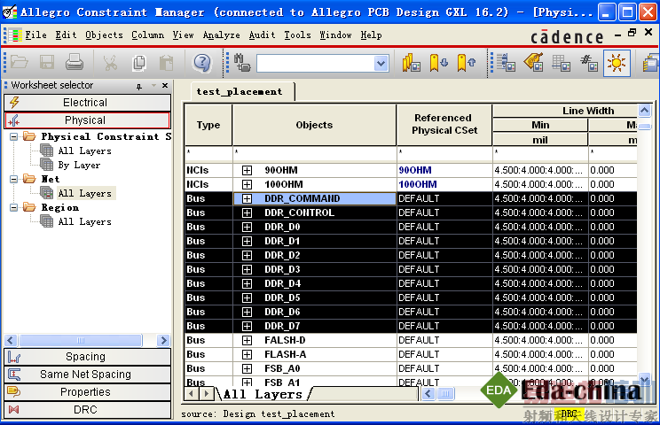
Task: Collapse the Net folder in tree
Action: pos(14,180)
